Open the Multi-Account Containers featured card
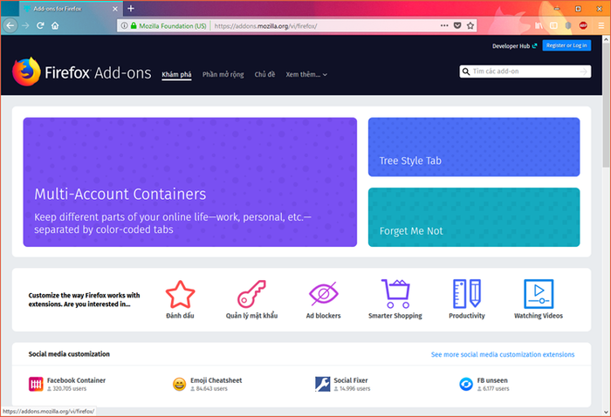 tap(189, 182)
